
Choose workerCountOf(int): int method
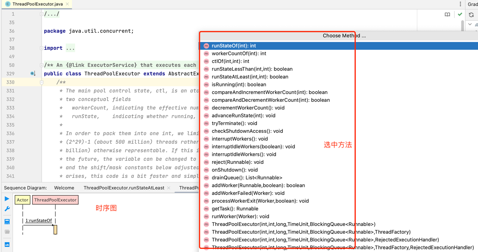click(x=338, y=54)
